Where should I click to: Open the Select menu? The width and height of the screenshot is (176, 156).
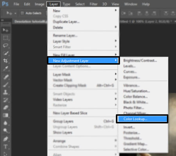(x=80, y=4)
